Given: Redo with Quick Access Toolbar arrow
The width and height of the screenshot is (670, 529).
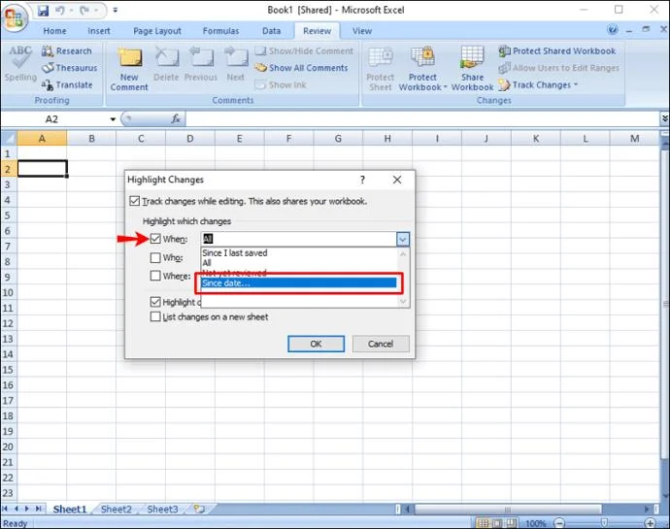Looking at the screenshot, I should pos(84,11).
